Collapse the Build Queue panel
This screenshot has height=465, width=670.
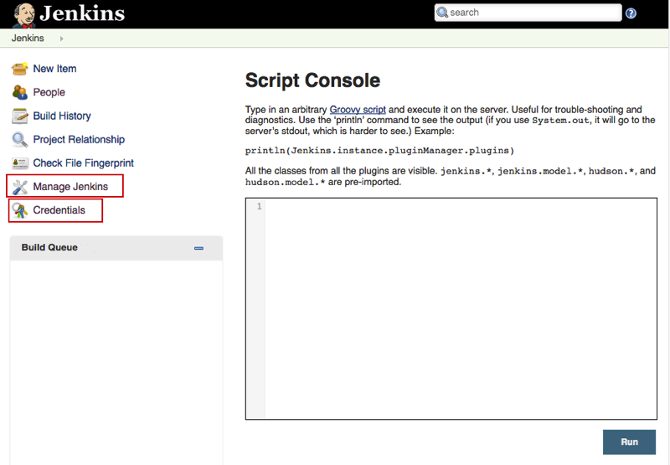coord(198,248)
